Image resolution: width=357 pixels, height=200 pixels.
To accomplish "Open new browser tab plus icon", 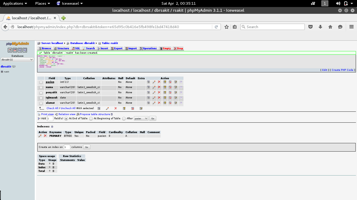I will click(x=64, y=18).
